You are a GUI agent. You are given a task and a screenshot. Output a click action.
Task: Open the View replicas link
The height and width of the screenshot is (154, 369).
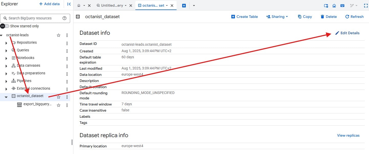point(348,135)
